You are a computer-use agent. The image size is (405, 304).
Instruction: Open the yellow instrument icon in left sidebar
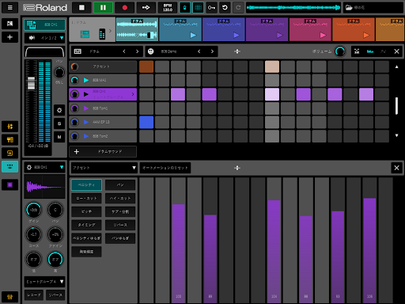(x=9, y=140)
